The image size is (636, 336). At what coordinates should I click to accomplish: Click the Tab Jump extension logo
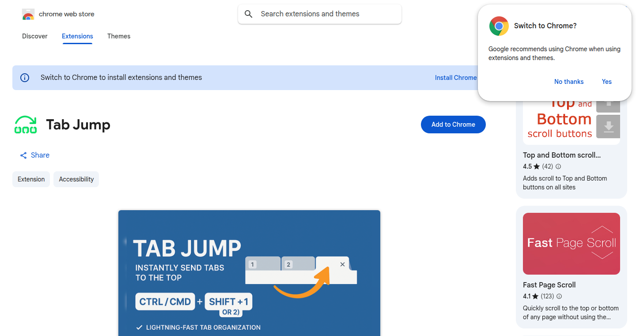coord(26,125)
